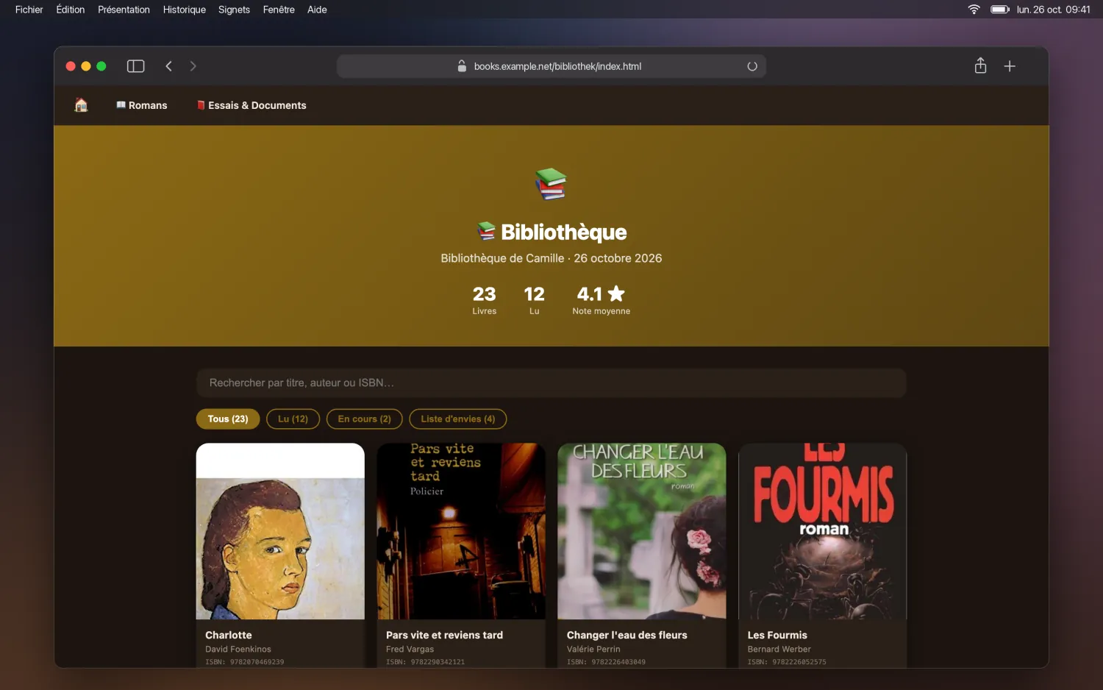Open the Romans navigation link

(142, 105)
